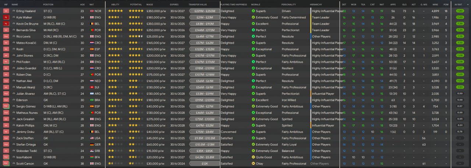Sort by the ABILITY column header
Viewport: 471px width, 168px height.
[116, 4]
